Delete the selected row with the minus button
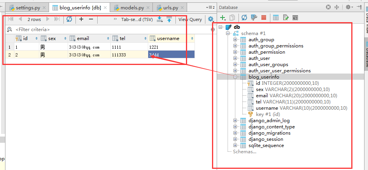The height and width of the screenshot is (170, 368). (x=91, y=19)
